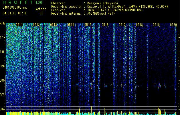
Task: Click the meteor count value 88
Action: (x=41, y=13)
